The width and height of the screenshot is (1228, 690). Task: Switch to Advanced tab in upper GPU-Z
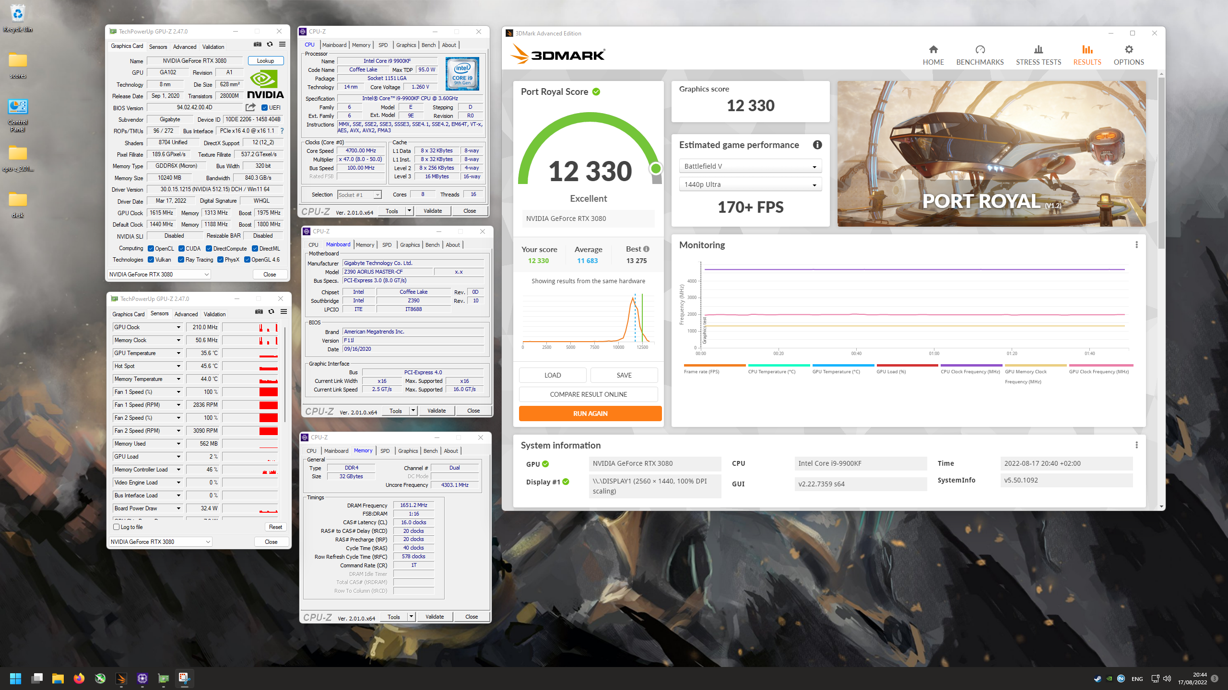point(185,47)
